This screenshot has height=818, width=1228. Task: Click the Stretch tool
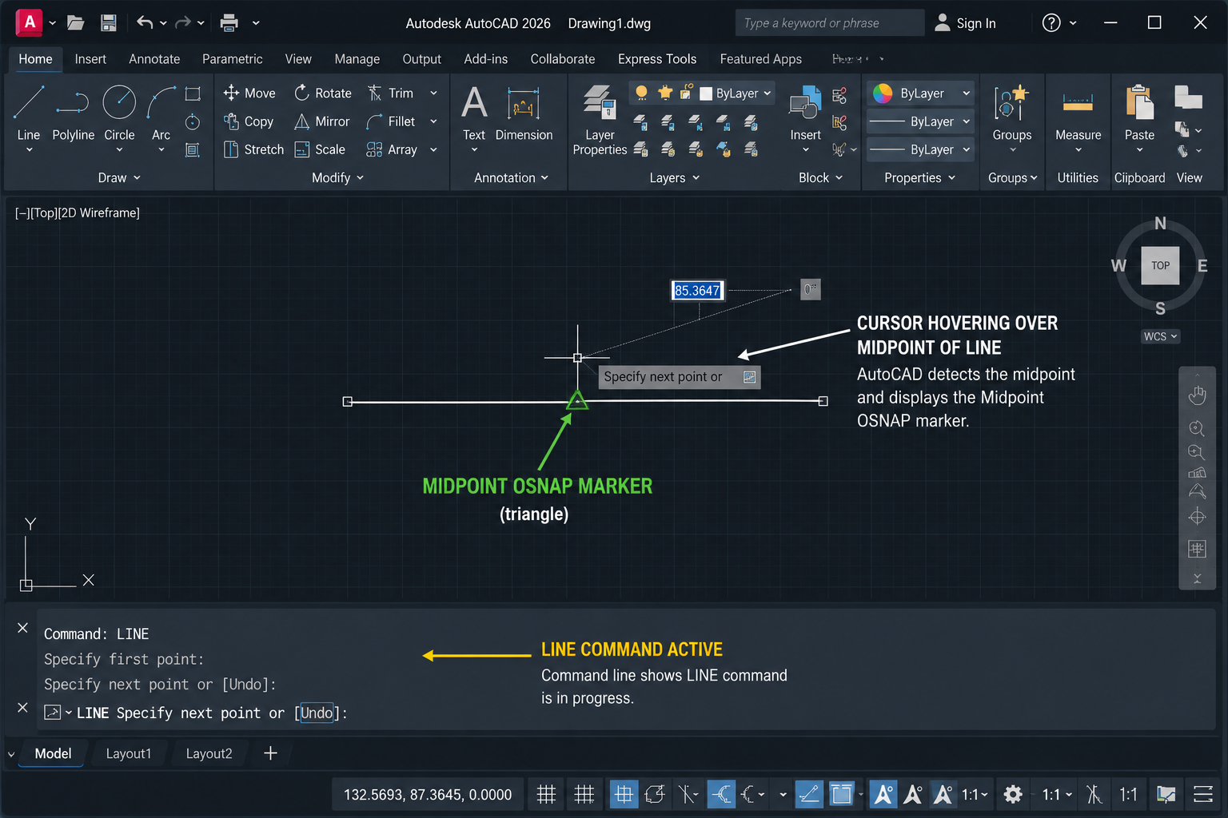tap(253, 149)
